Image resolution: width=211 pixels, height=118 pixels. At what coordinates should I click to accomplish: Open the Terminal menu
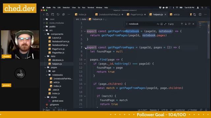(91, 8)
